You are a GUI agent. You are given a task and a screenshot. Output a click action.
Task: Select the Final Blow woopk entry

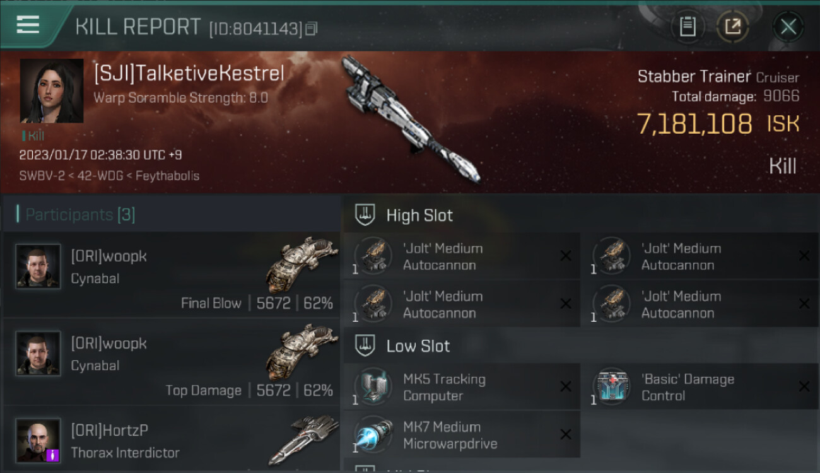[x=172, y=275]
